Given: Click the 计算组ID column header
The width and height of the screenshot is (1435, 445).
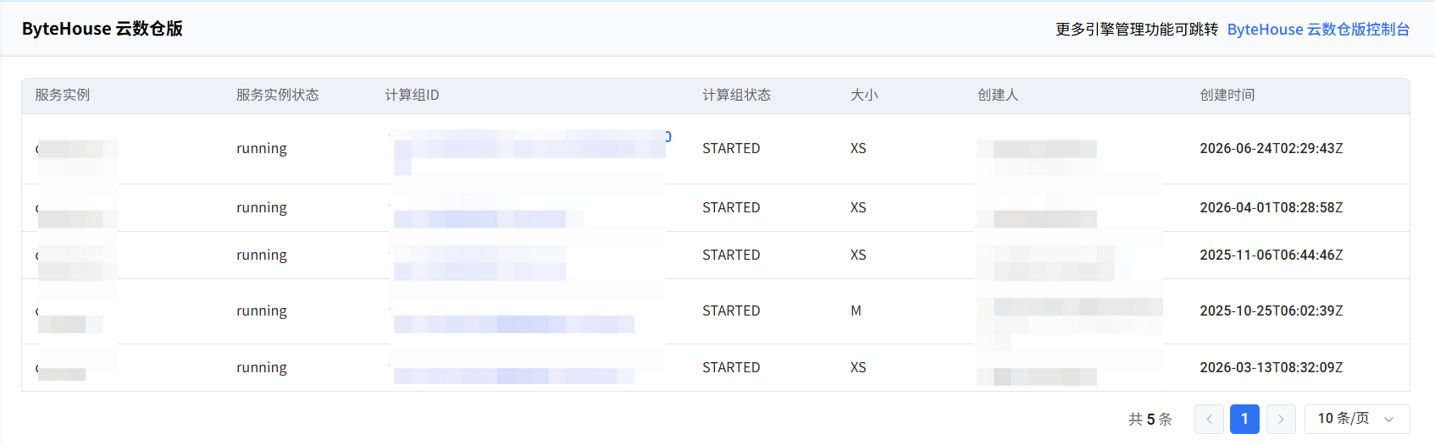Looking at the screenshot, I should coord(412,95).
